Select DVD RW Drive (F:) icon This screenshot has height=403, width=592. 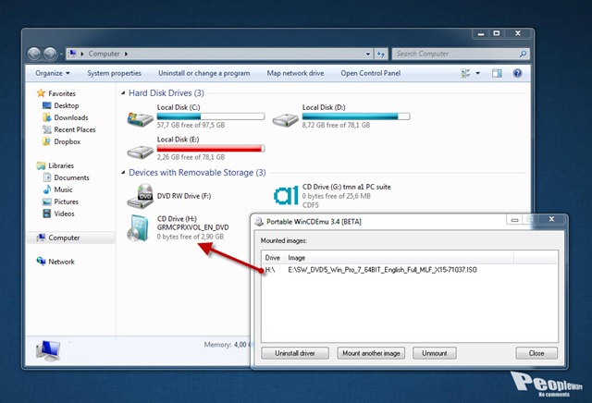(140, 196)
